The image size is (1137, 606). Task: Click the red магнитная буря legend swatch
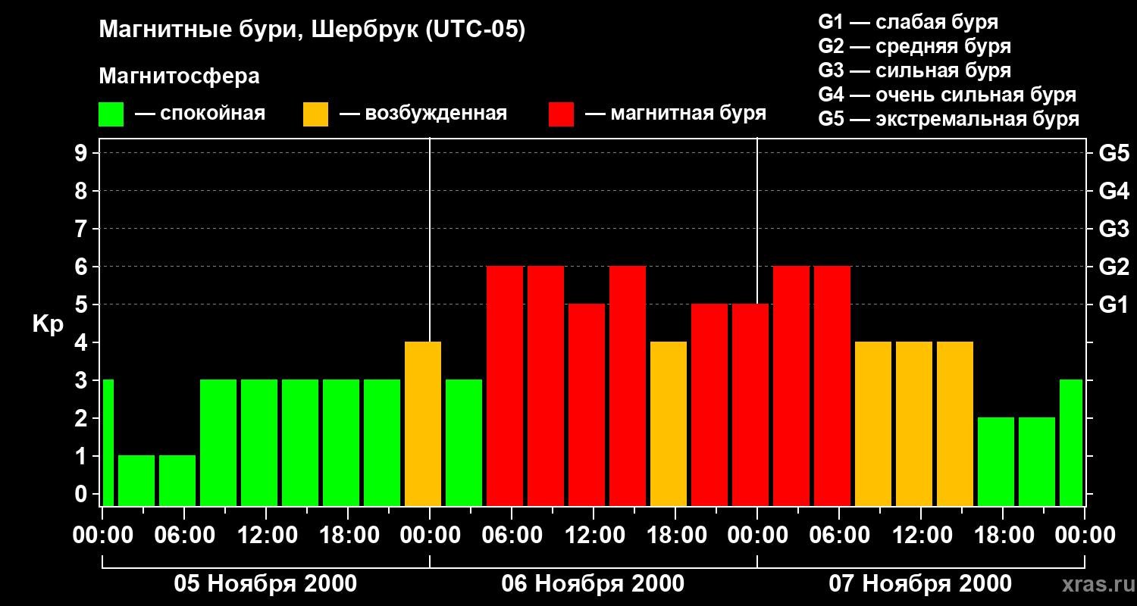point(561,114)
